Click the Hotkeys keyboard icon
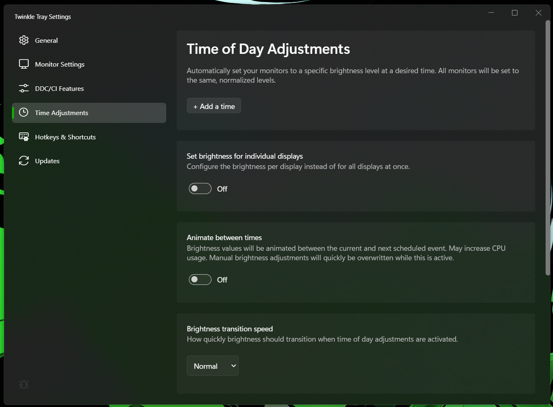The image size is (553, 407). pyautogui.click(x=24, y=137)
